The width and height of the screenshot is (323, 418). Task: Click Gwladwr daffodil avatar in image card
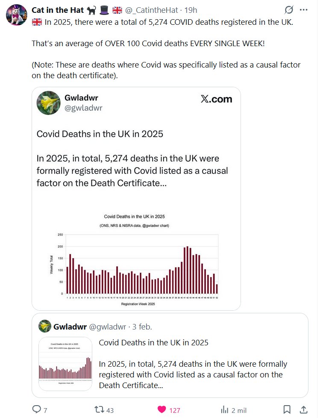(x=48, y=103)
